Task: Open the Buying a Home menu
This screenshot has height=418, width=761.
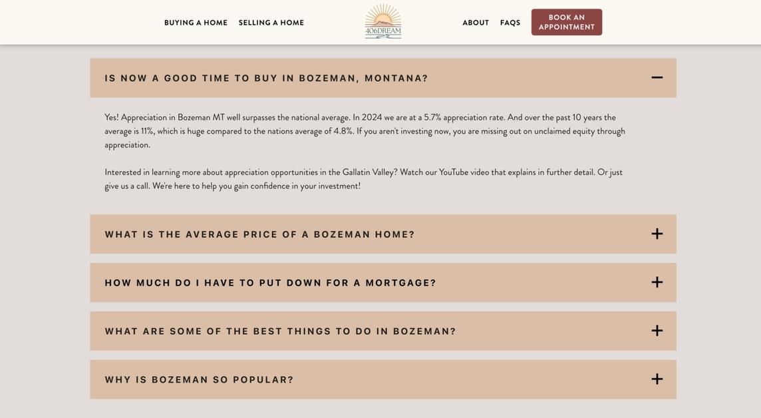Action: coord(196,23)
